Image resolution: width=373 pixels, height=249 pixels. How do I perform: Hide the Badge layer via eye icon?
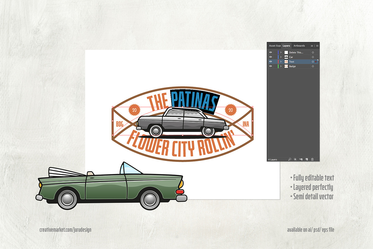270,66
